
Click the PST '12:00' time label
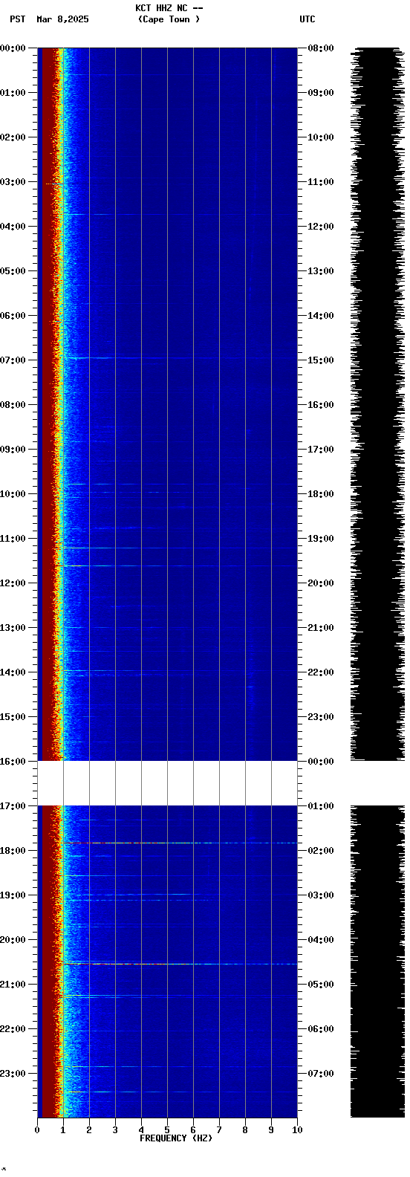[x=13, y=583]
